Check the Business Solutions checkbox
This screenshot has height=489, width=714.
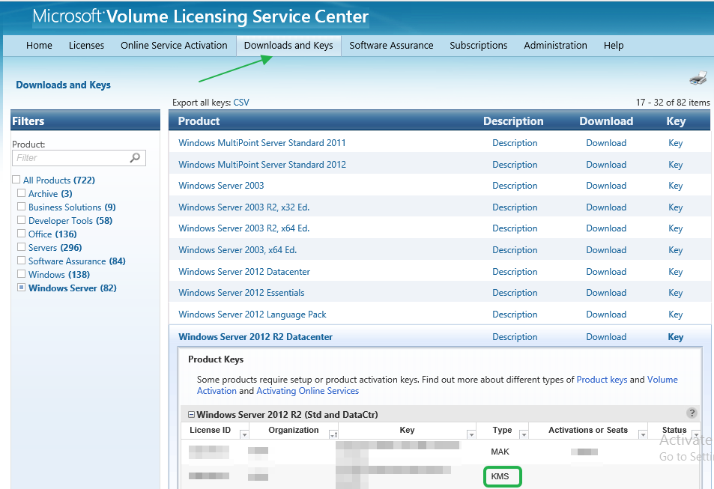pyautogui.click(x=21, y=206)
